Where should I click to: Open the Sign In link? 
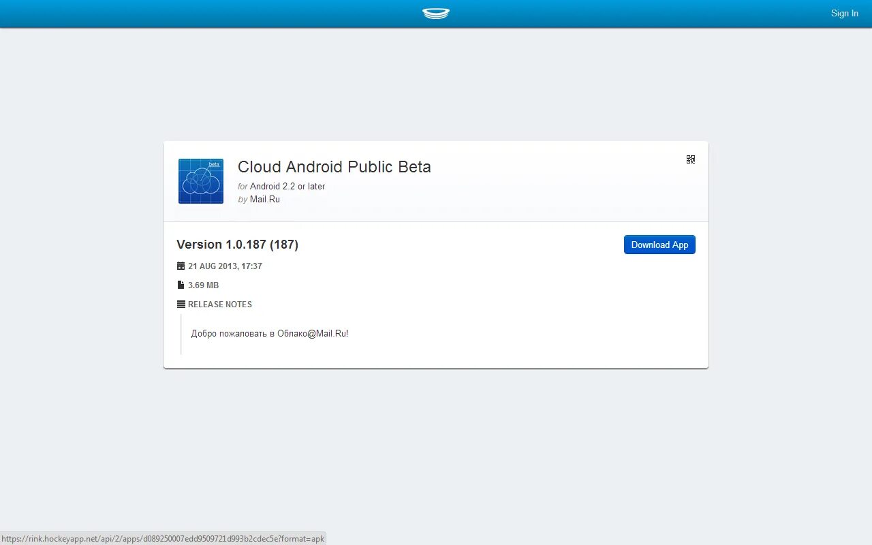click(x=845, y=13)
